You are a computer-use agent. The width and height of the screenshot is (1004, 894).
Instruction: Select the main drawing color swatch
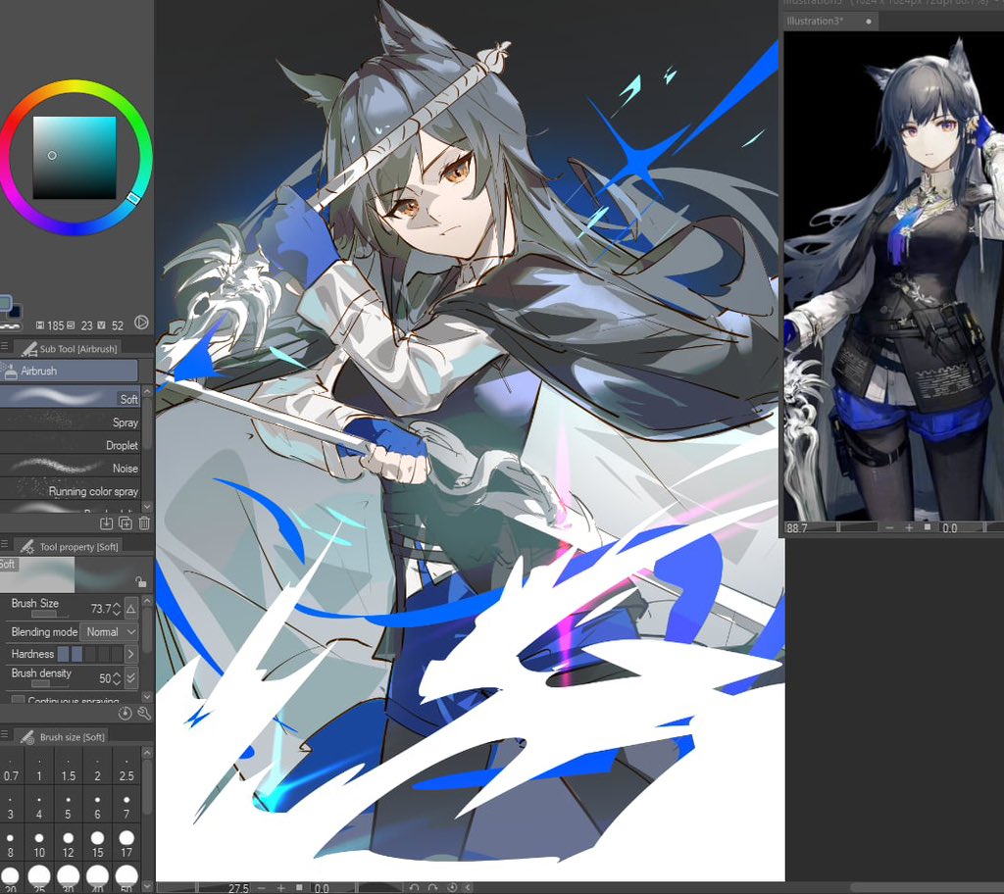5,302
